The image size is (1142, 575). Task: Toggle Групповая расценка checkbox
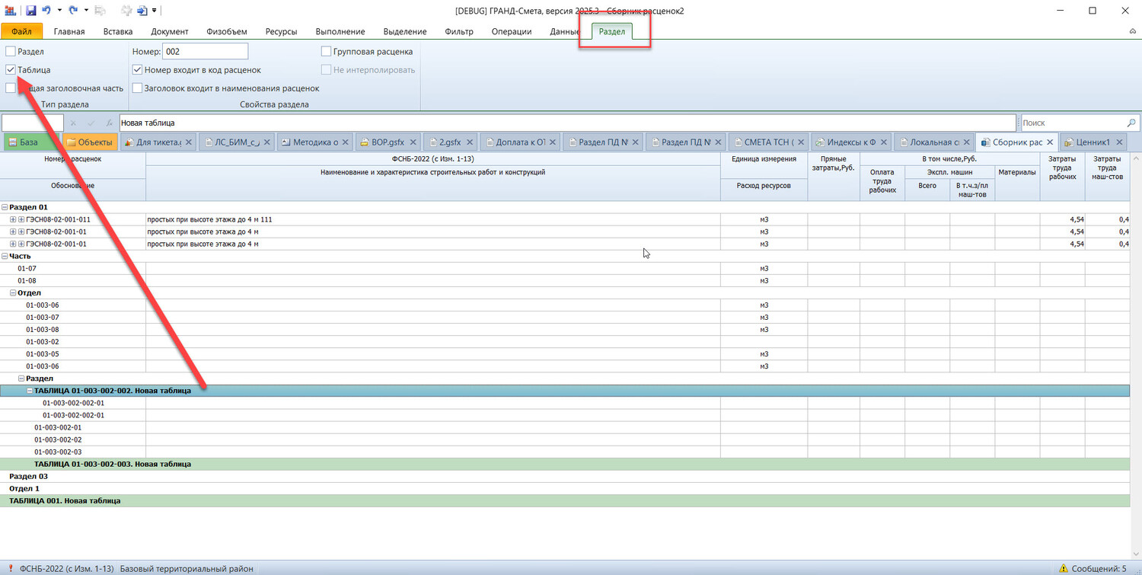[326, 52]
